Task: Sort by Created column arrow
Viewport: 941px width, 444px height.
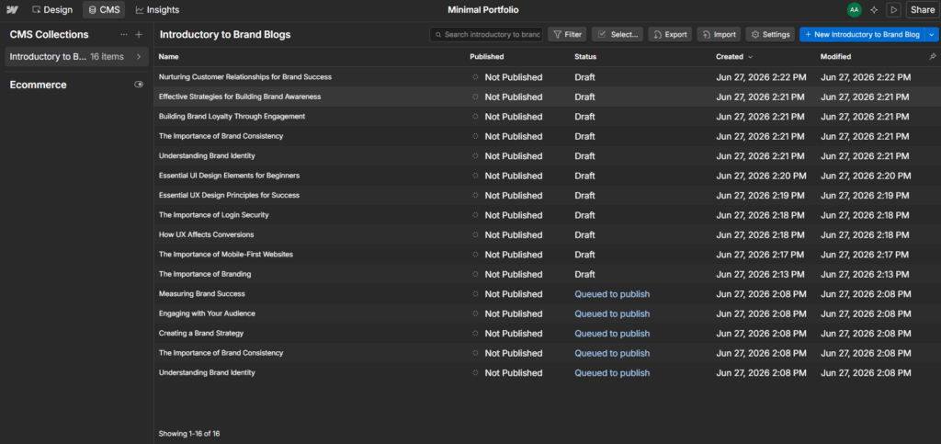Action: point(750,57)
